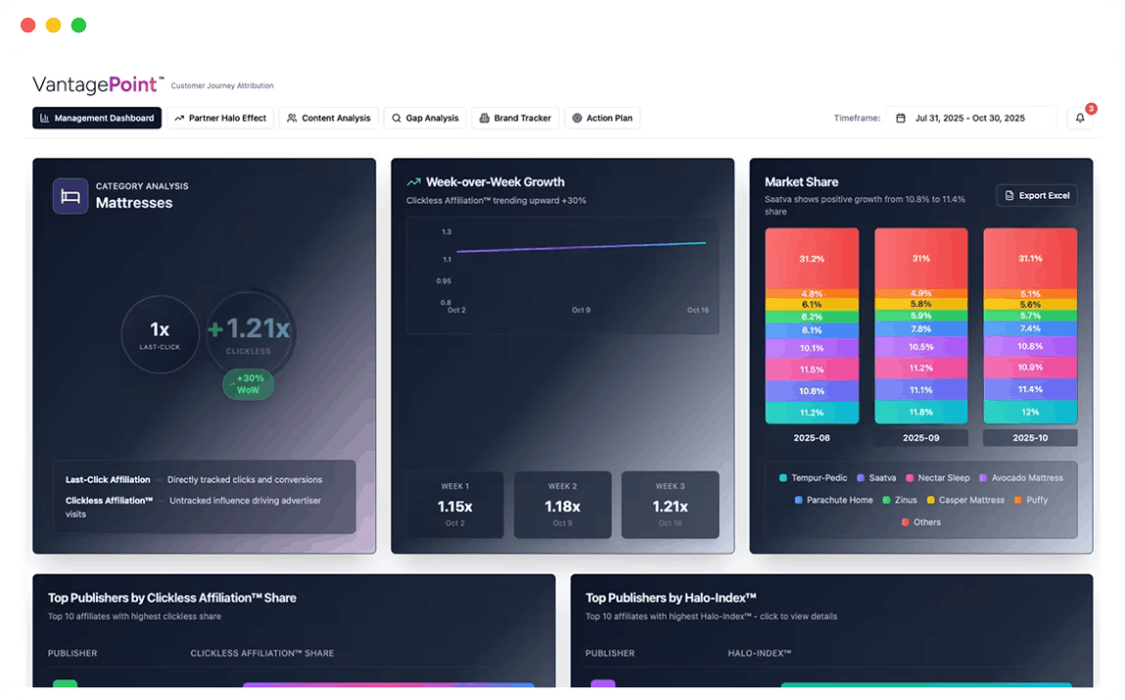Go to the Brand Tracker tab
The width and height of the screenshot is (1125, 700).
514,119
